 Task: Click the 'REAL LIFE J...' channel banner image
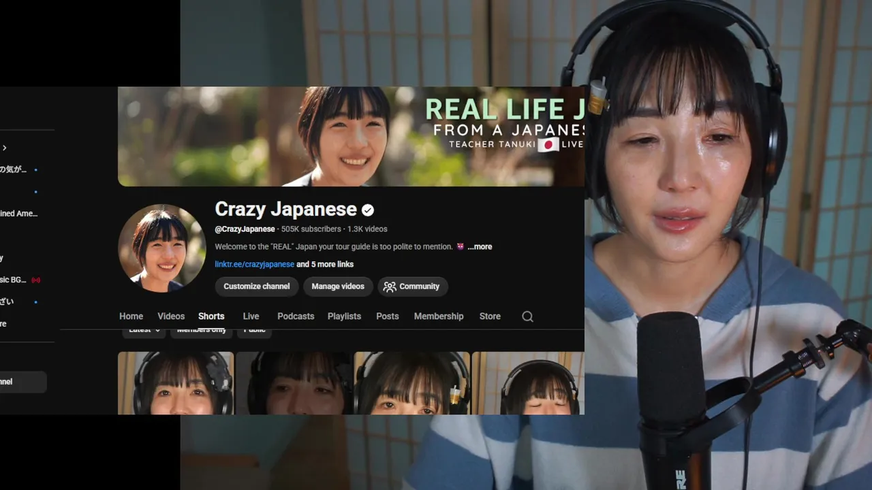click(351, 136)
